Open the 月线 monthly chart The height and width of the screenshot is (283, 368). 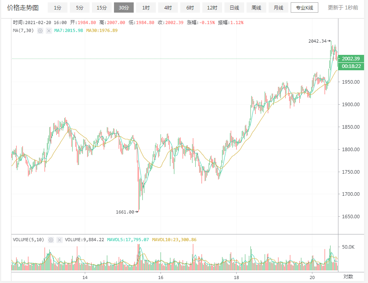click(278, 7)
